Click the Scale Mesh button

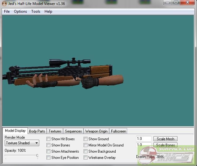(165, 139)
